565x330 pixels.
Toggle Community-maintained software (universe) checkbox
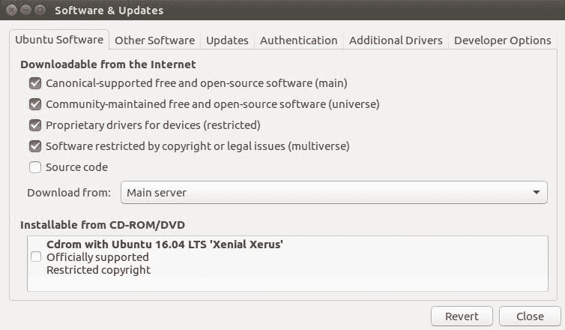(35, 104)
